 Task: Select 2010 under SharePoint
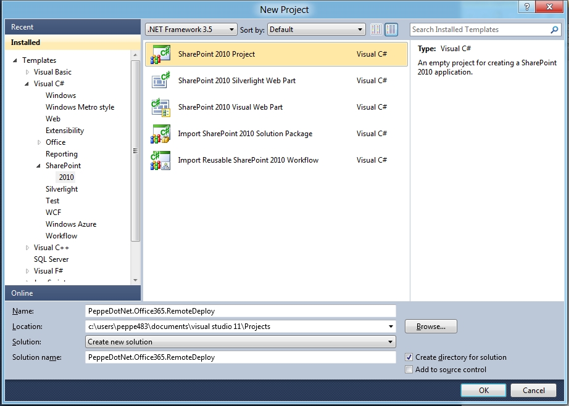click(x=66, y=177)
